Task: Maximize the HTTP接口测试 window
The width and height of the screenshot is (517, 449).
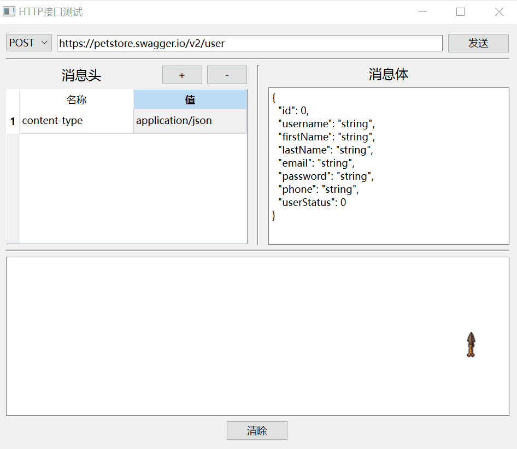Action: (460, 11)
